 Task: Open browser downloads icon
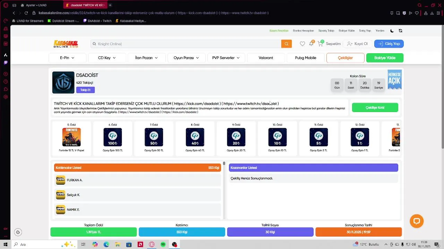[432, 13]
